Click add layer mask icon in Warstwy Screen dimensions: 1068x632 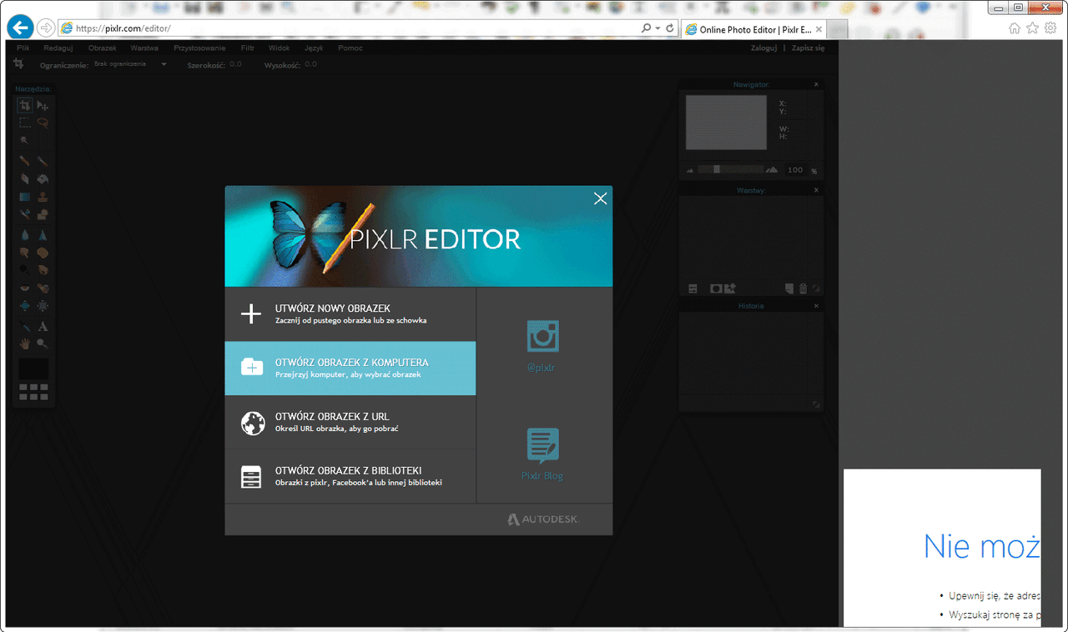point(716,288)
